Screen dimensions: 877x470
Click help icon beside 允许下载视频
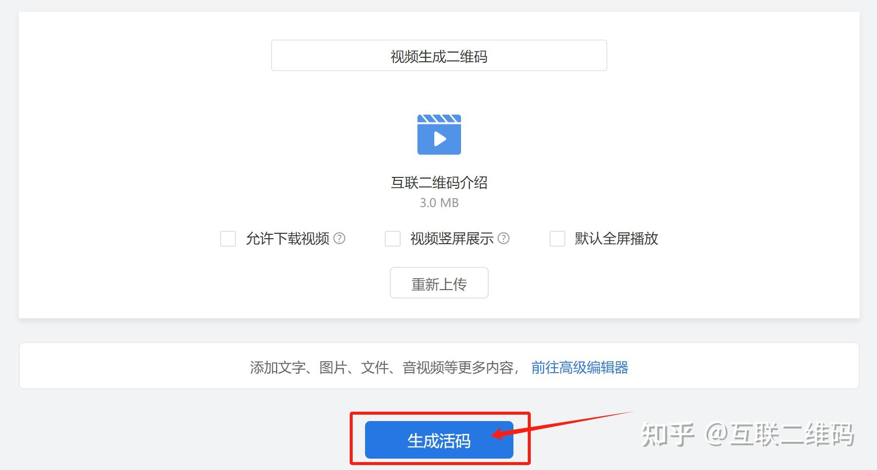(x=339, y=238)
